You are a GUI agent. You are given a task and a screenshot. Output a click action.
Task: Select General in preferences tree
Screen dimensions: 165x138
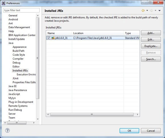click(13, 15)
